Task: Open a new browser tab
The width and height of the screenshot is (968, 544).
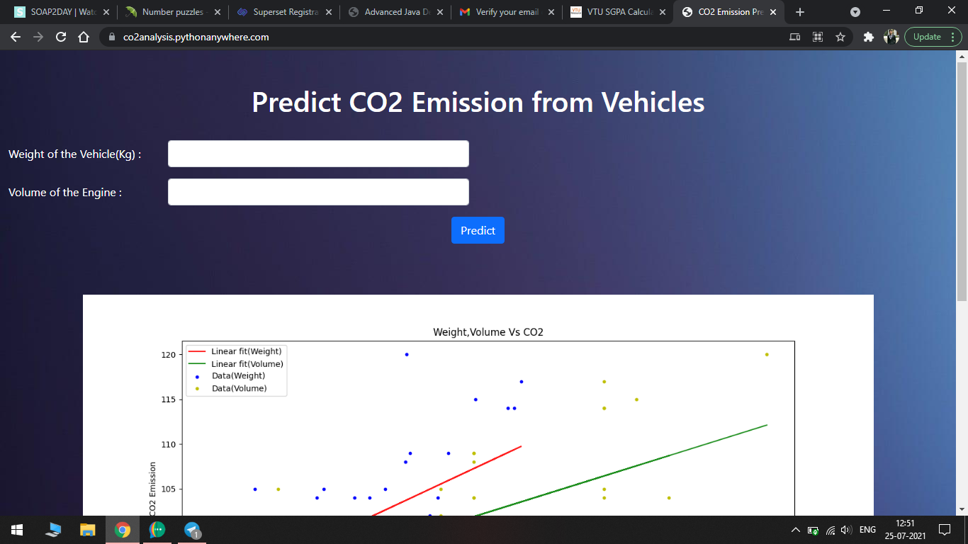Action: pos(800,12)
